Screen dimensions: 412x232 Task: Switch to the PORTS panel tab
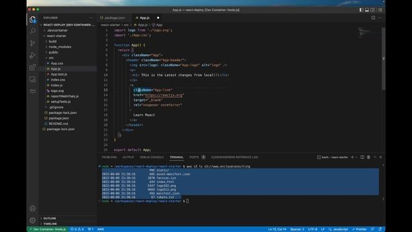[194, 157]
